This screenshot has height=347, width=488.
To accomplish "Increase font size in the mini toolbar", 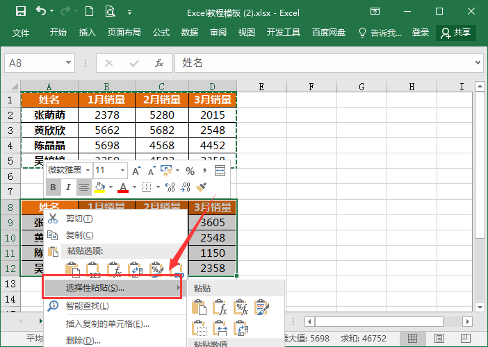I will point(136,170).
